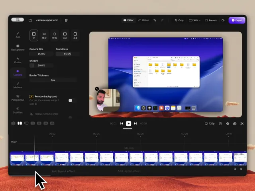Screen dimensions: 255x191
Task: Jump to the 00:02 timeline marker
Action: [x=52, y=134]
